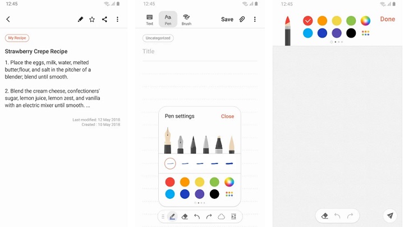Select the dark pencil tip in Pen settings
Viewport: 404px width, 227px height.
[193, 145]
